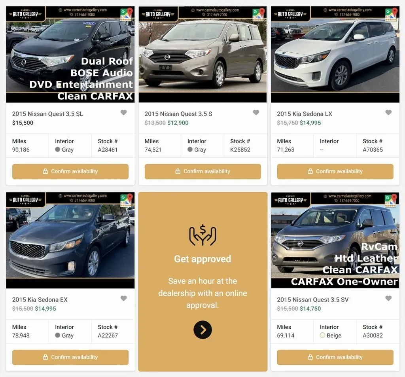The image size is (405, 377).
Task: Click the hands holding dollar icon
Action: click(203, 235)
